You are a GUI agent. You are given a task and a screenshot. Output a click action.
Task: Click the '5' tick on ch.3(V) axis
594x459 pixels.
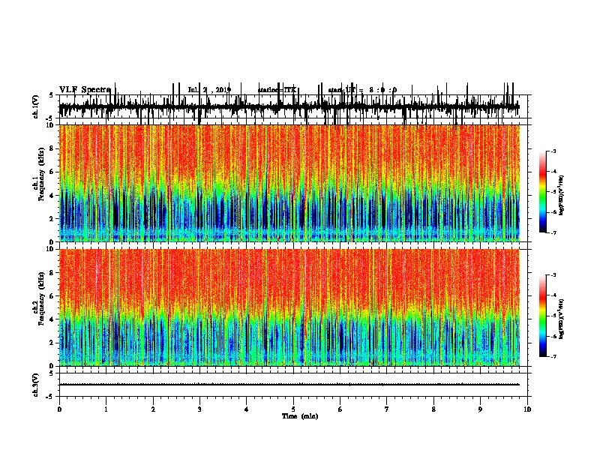(x=52, y=373)
